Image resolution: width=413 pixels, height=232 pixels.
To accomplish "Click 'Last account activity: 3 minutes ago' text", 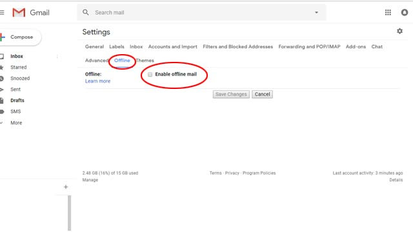I will coord(367,173).
